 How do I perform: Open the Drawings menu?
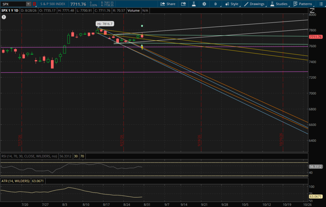[254, 4]
